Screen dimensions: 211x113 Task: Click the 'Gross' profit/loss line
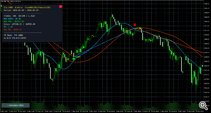19,24
